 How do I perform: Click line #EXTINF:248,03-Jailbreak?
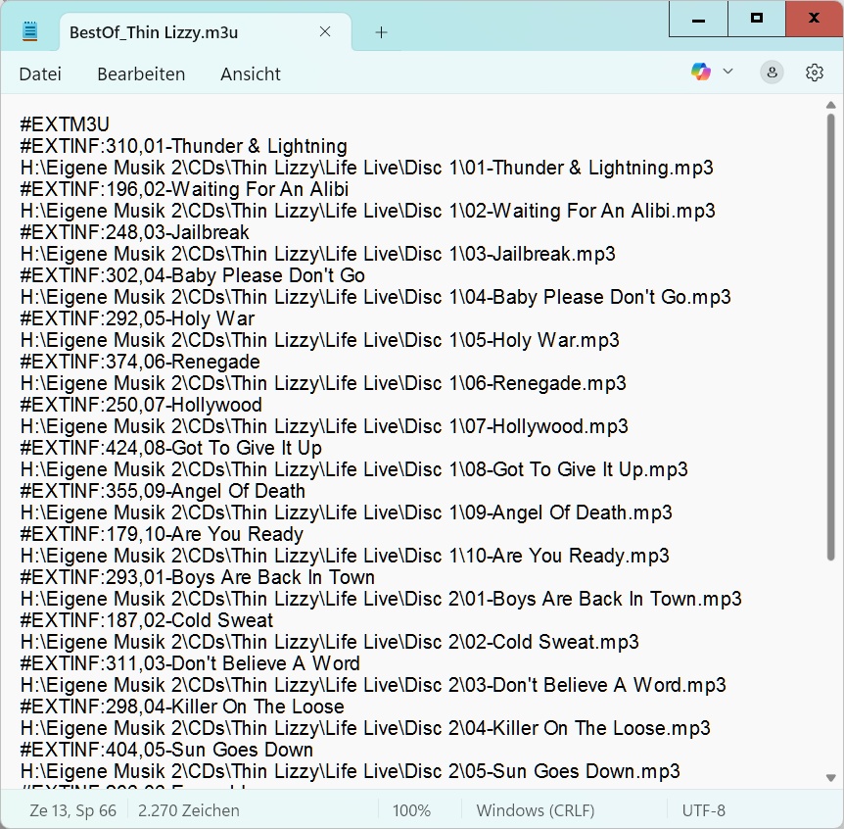click(x=134, y=232)
